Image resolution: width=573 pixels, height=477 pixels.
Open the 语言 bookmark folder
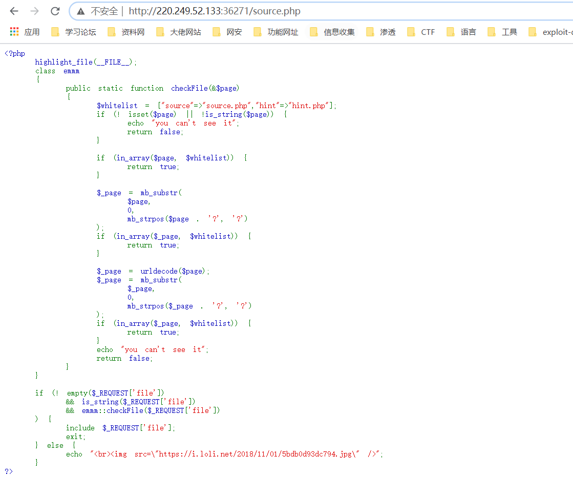click(x=461, y=32)
